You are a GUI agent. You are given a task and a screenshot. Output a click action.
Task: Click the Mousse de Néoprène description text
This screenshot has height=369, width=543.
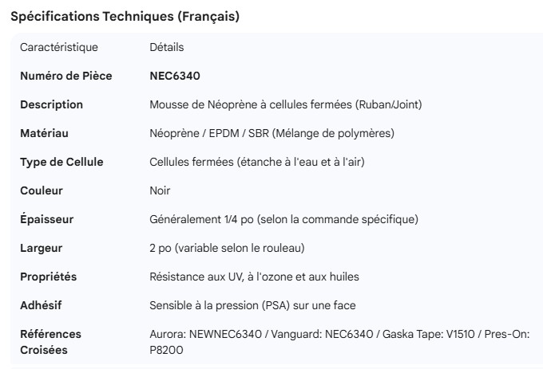[x=285, y=104]
